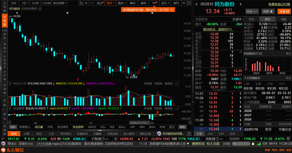The height and width of the screenshot is (153, 292).
Task: Switch to 分价 tab under trade ticks
Action: [x=210, y=134]
